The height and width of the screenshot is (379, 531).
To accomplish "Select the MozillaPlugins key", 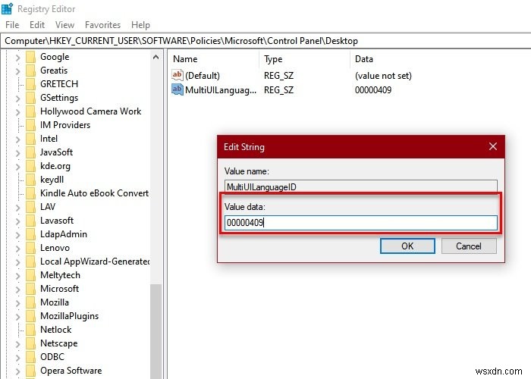I will tap(70, 316).
